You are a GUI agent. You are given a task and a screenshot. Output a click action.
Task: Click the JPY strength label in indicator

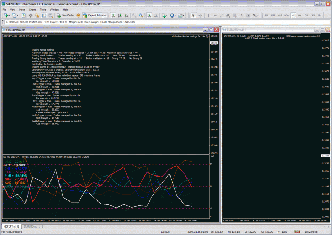15,165
